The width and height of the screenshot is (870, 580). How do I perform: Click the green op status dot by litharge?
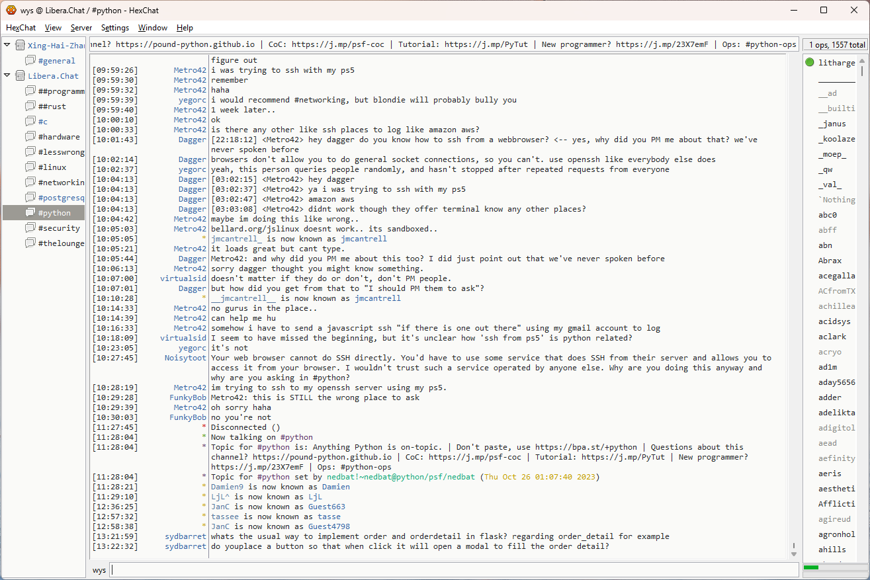tap(810, 63)
